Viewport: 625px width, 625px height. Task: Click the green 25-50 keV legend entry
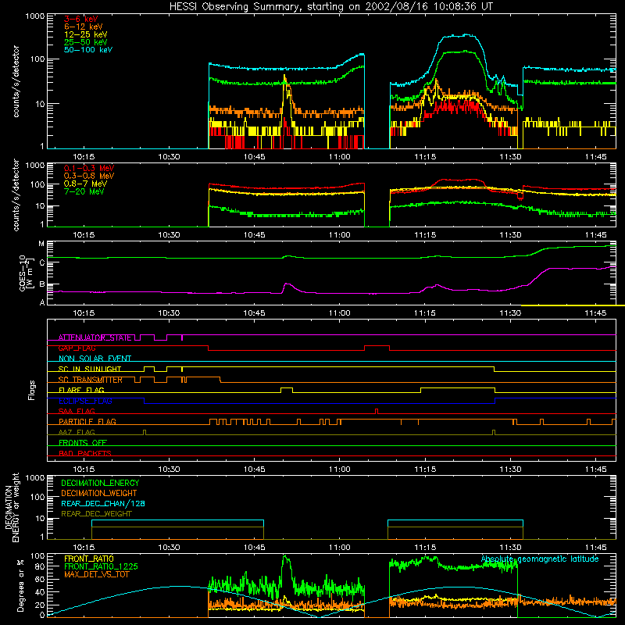[86, 42]
